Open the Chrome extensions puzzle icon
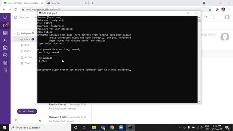Viewport: 233px width, 131px height. 217,9
